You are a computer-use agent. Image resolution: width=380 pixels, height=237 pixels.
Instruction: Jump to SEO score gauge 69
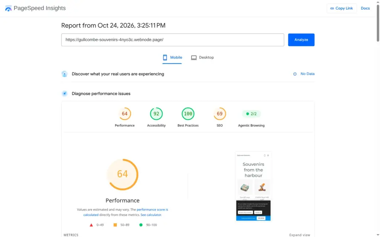(x=220, y=114)
